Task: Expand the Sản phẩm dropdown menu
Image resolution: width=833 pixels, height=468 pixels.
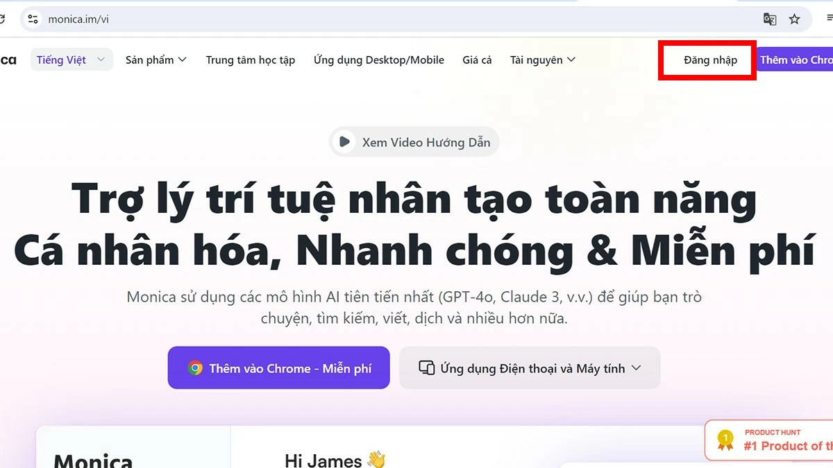Action: (x=155, y=60)
